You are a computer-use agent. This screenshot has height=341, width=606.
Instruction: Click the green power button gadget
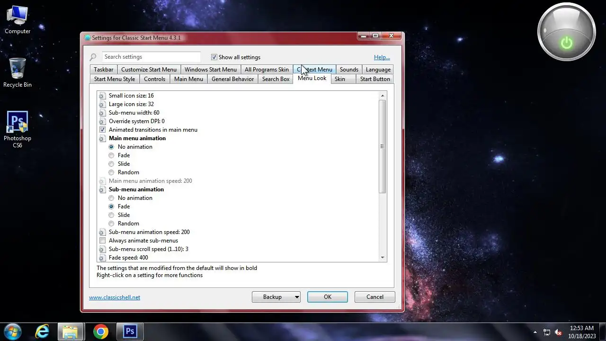(567, 43)
